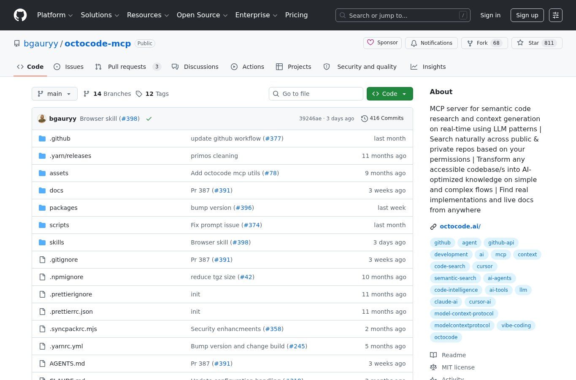Image resolution: width=576 pixels, height=380 pixels.
Task: Open octocode-mcp repository name link
Action: (x=97, y=43)
